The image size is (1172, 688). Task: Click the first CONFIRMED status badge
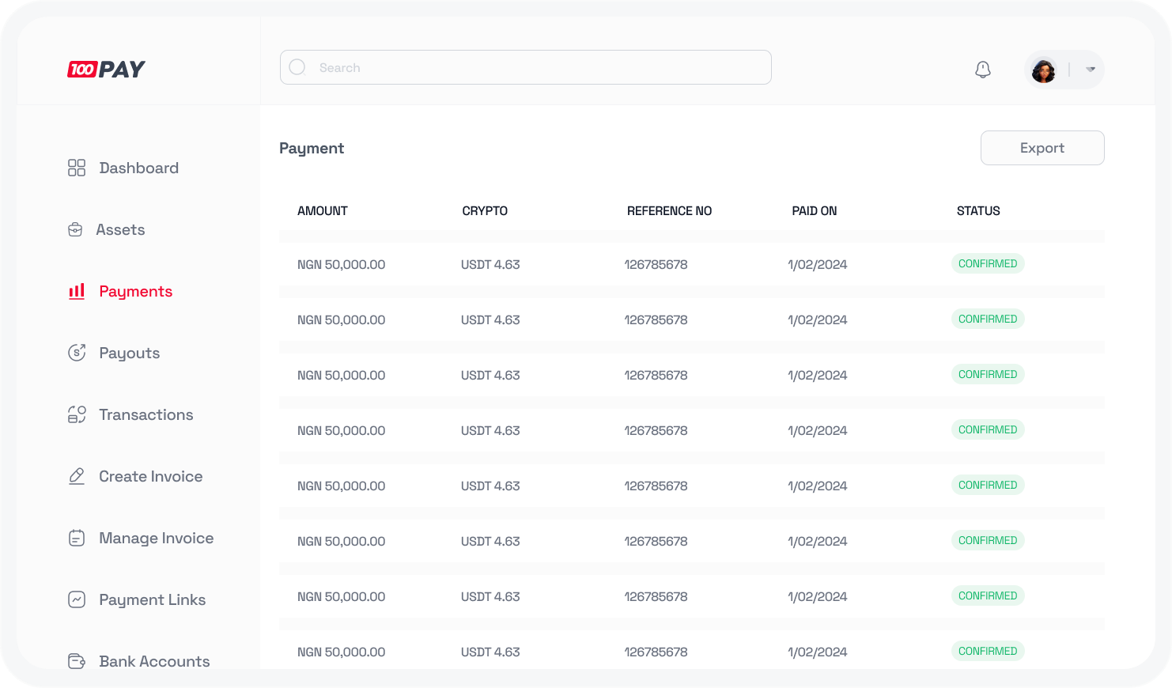pyautogui.click(x=987, y=263)
